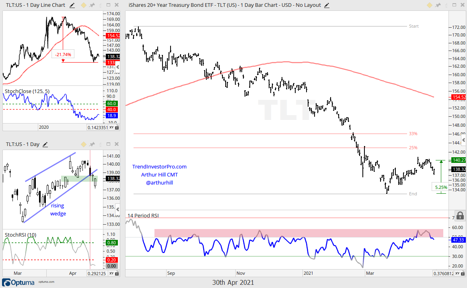Click the yellow diamond icon on the TLT:US - 1 Day panel

pos(84,144)
